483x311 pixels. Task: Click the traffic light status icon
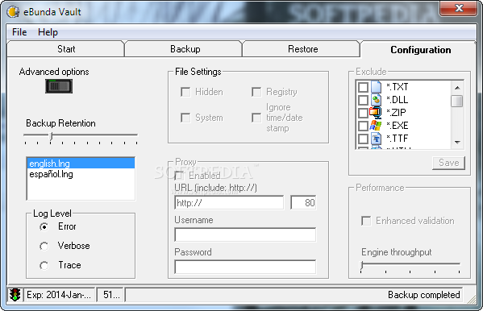15,295
